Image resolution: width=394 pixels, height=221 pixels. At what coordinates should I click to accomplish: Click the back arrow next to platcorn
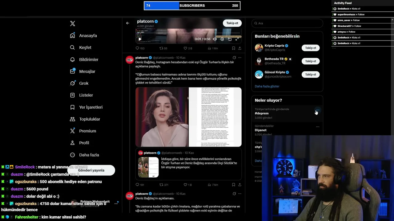[x=128, y=23]
